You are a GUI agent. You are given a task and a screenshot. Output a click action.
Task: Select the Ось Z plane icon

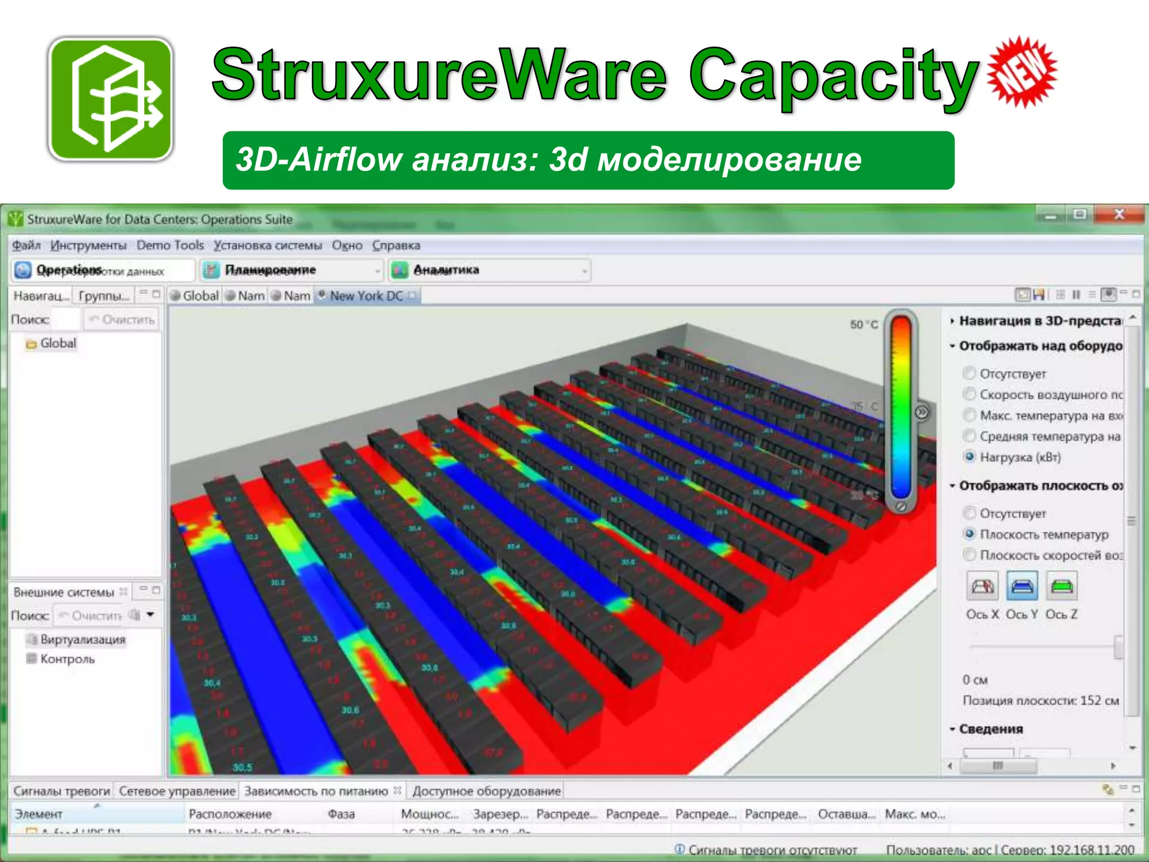point(1061,586)
